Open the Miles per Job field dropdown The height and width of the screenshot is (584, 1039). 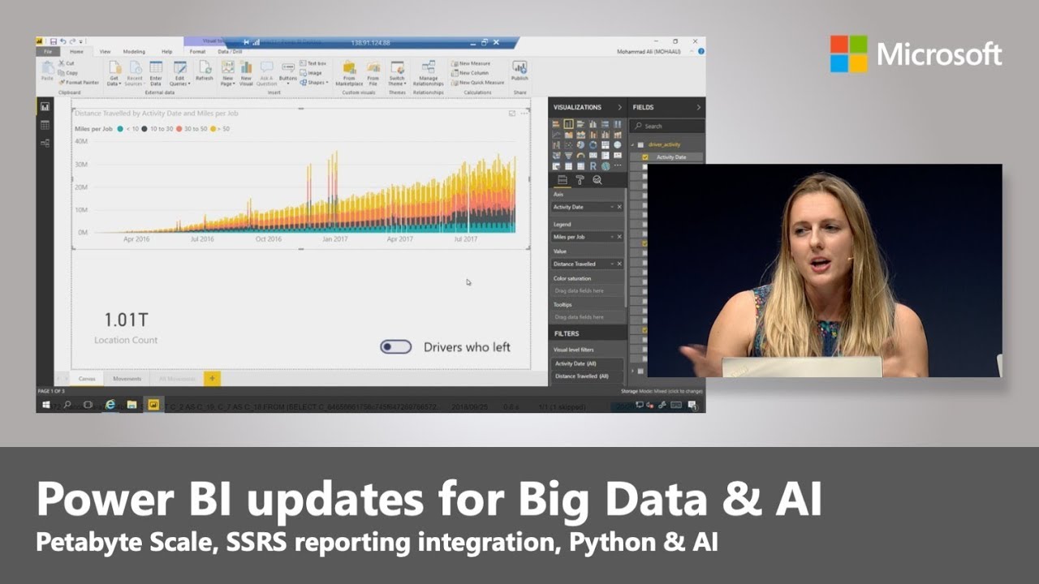tap(612, 237)
